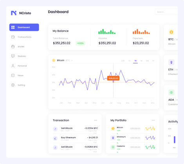Open Transaction card three-dot menu
This screenshot has height=164, width=184.
96,120
